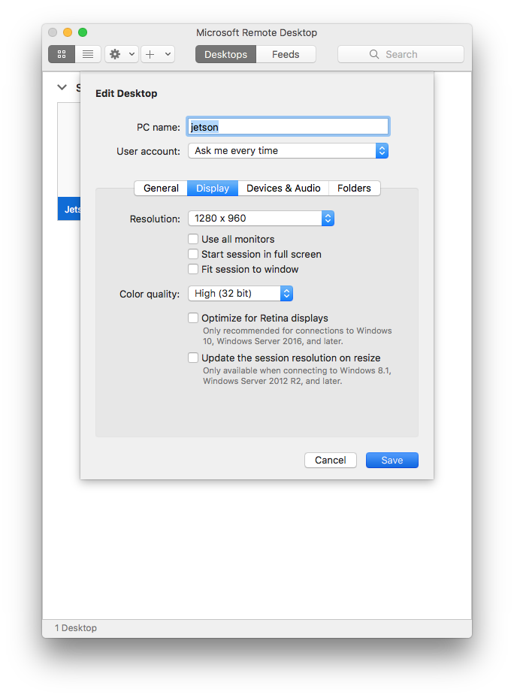Click the Save button
The image size is (514, 698).
click(392, 461)
